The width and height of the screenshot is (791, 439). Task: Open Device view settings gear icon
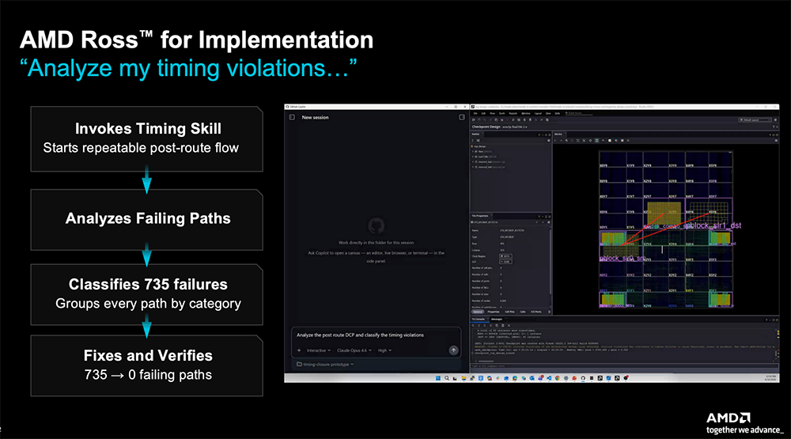pyautogui.click(x=776, y=140)
